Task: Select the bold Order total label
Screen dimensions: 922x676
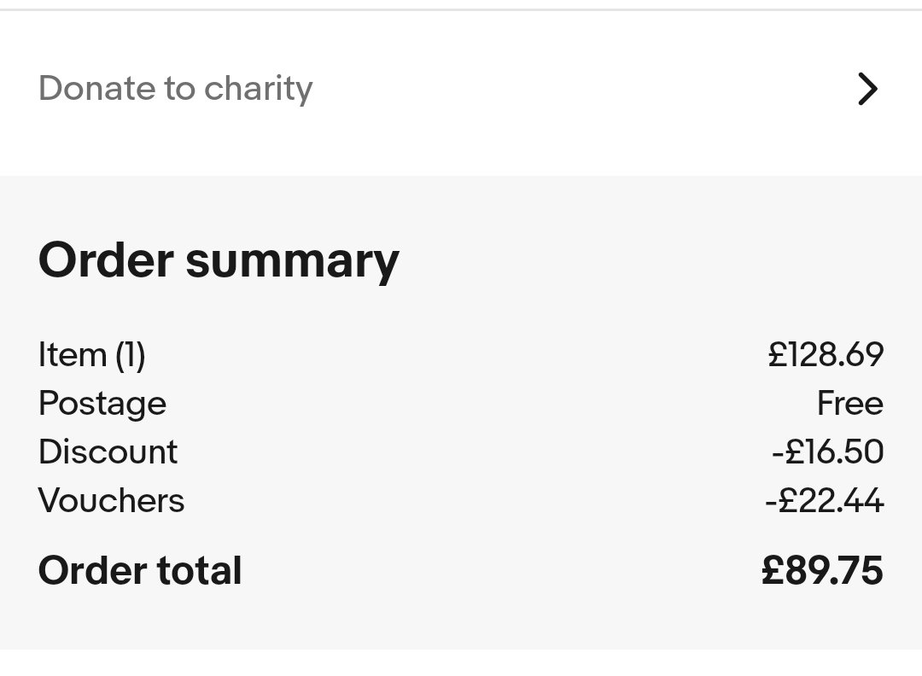Action: pos(140,570)
